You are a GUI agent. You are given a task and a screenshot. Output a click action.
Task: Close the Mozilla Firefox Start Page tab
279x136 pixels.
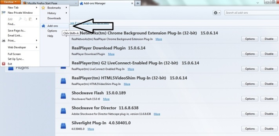76,3
